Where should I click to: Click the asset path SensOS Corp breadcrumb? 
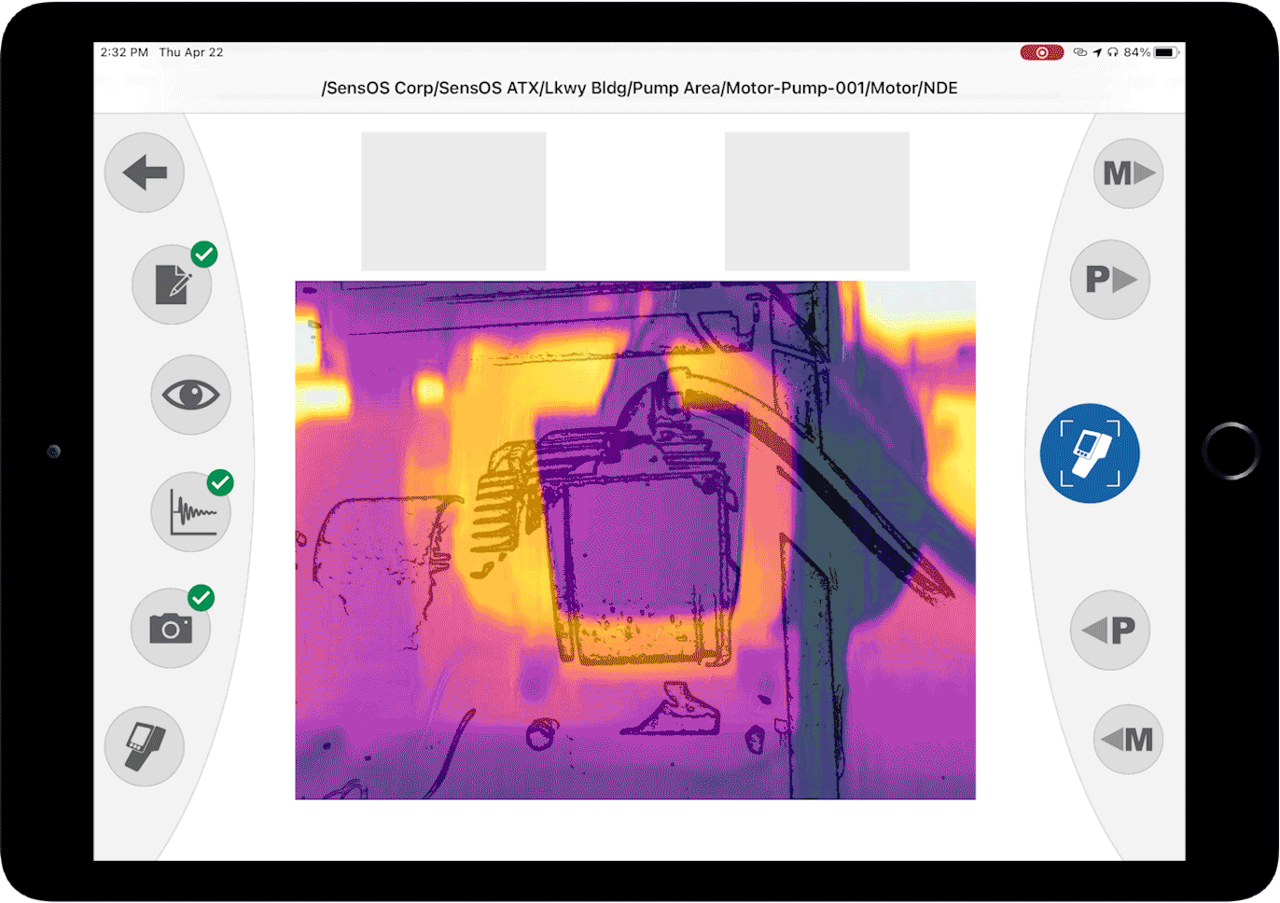coord(640,88)
